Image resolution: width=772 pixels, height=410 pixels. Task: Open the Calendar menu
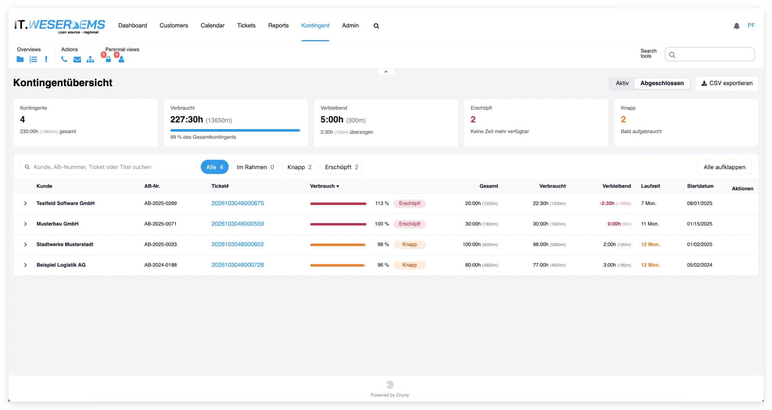212,25
